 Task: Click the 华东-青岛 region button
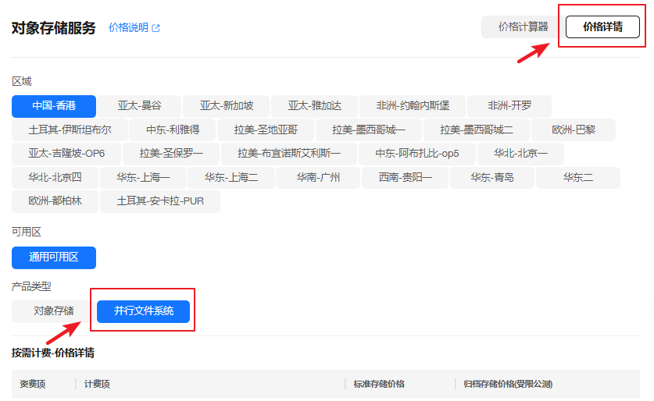492,178
